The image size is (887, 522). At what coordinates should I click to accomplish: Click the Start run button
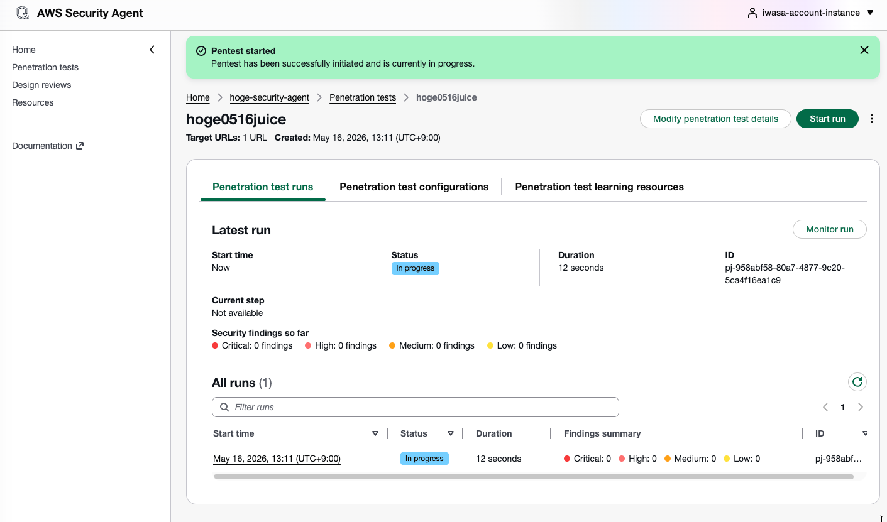827,119
